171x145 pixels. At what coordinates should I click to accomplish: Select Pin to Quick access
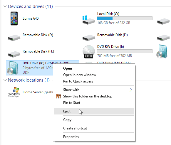[x=94, y=81]
